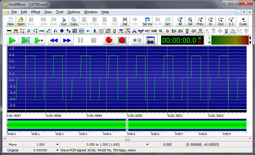This screenshot has height=155, width=255.
Task: Click the horizontal scrollbar thumb below the overview
Action: (127, 139)
